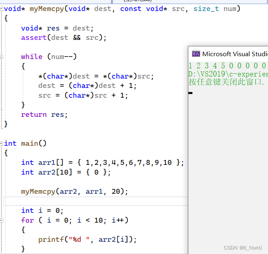
Task: Click the 'int i = 0;' line
Action: coord(42,211)
